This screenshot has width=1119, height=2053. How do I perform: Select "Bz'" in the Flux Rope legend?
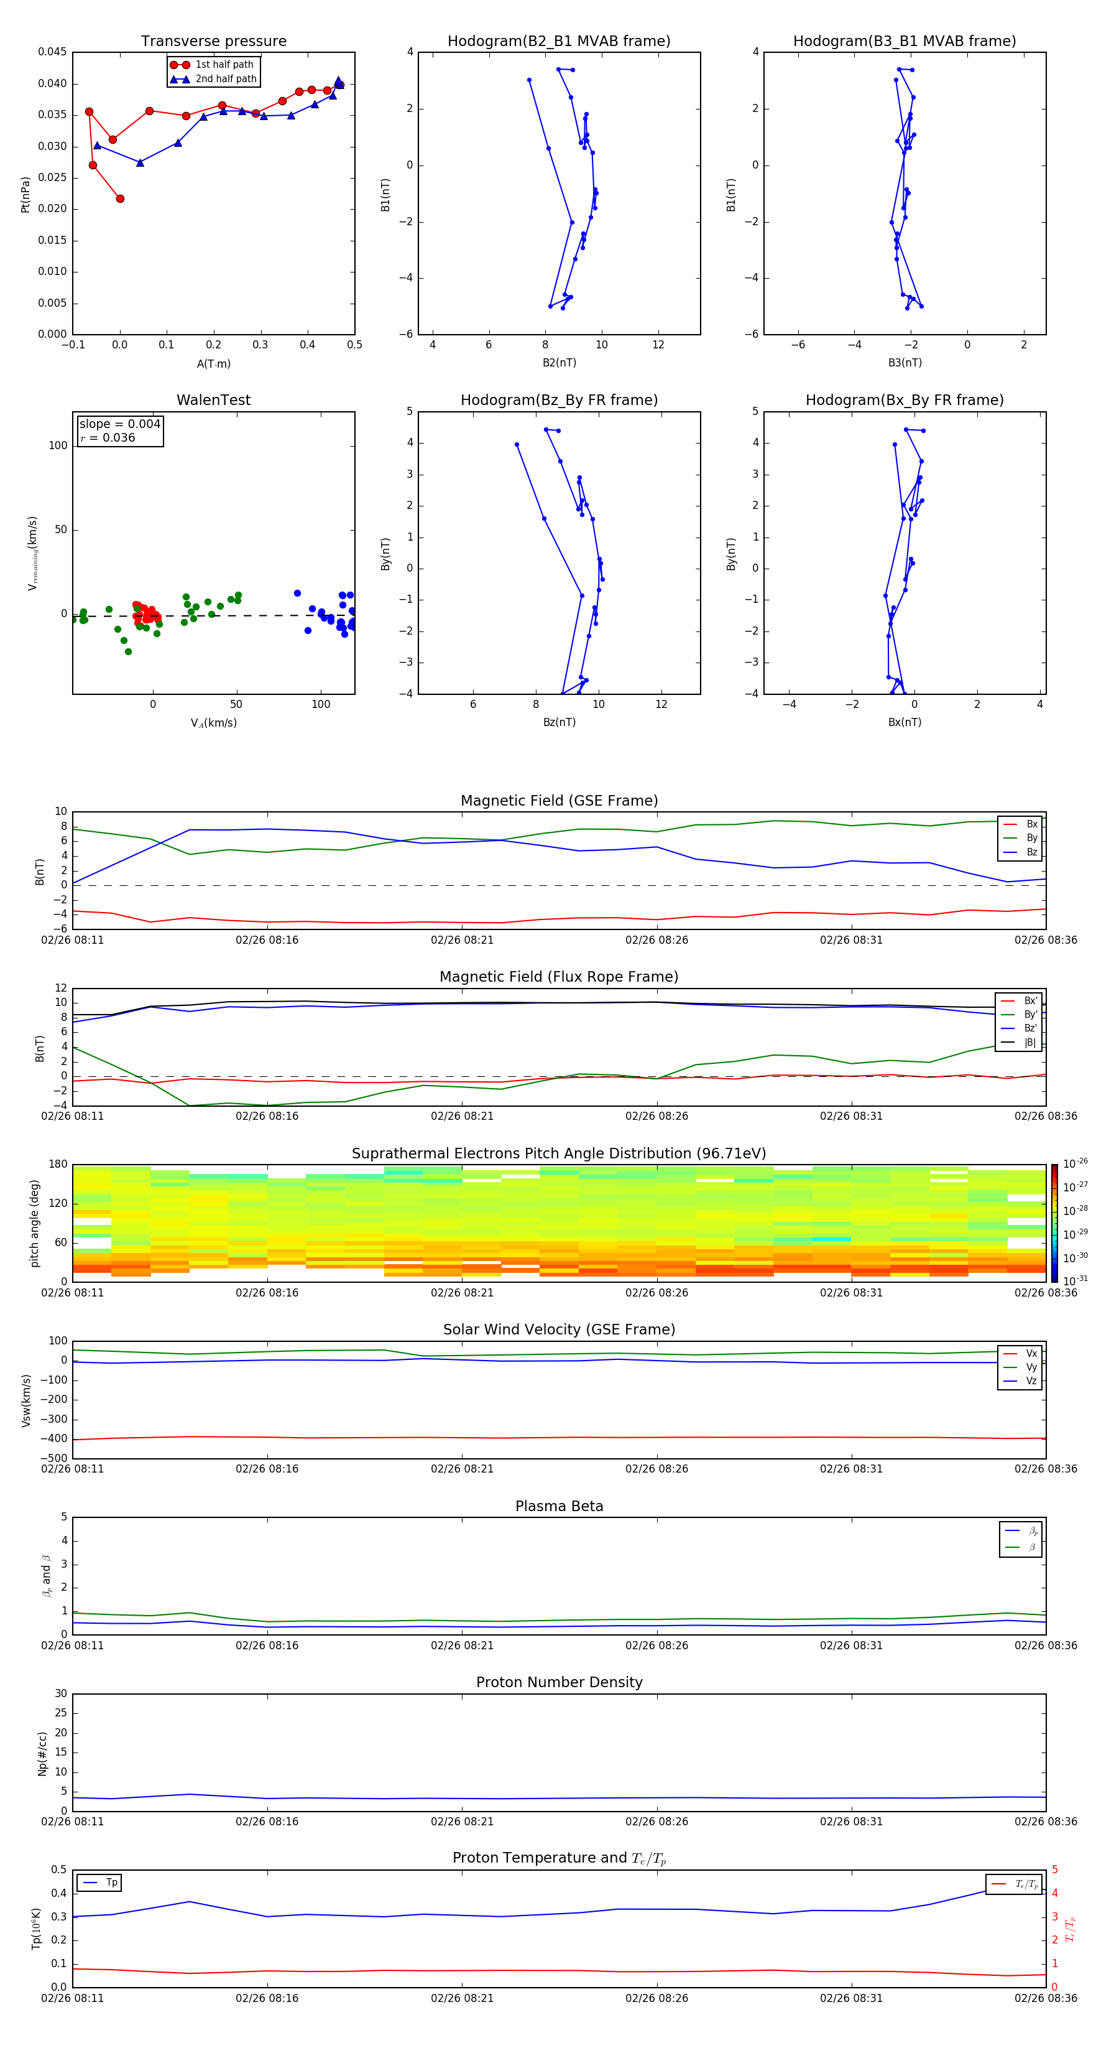pyautogui.click(x=1019, y=1029)
